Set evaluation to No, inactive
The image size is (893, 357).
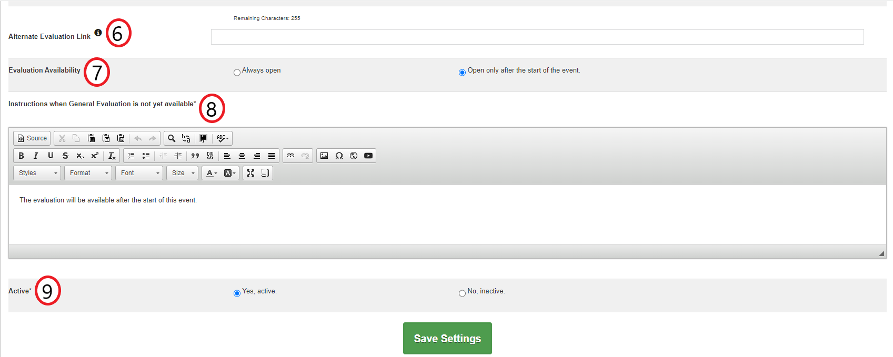(x=462, y=293)
